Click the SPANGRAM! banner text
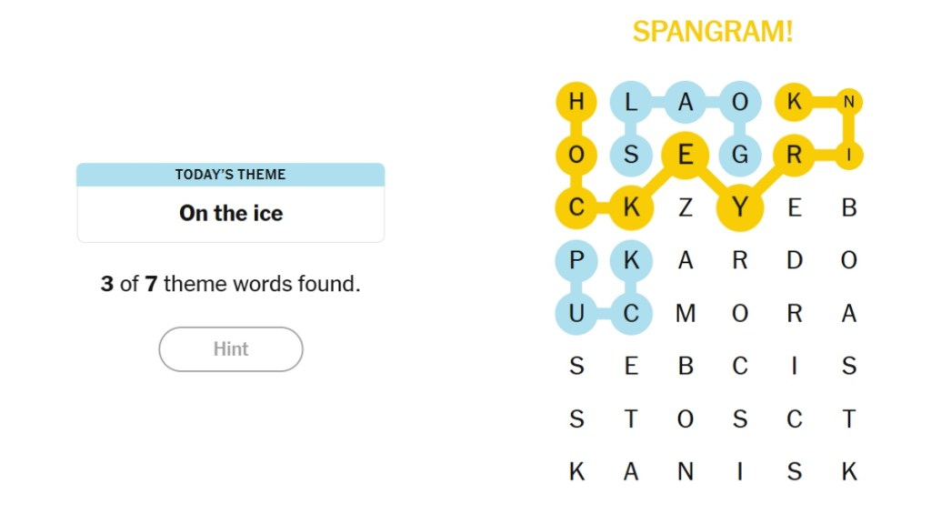Screen dimensions: 931x524 click(715, 31)
